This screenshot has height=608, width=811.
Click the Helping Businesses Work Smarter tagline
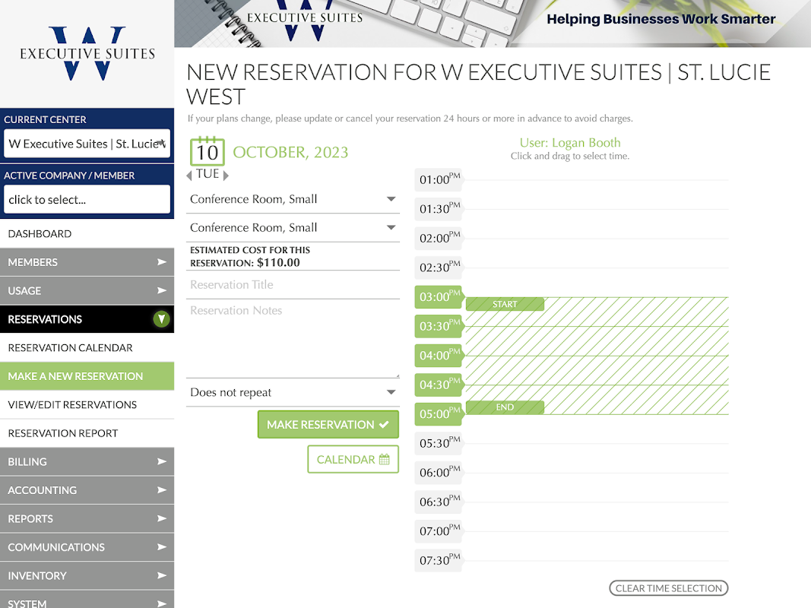click(x=661, y=19)
